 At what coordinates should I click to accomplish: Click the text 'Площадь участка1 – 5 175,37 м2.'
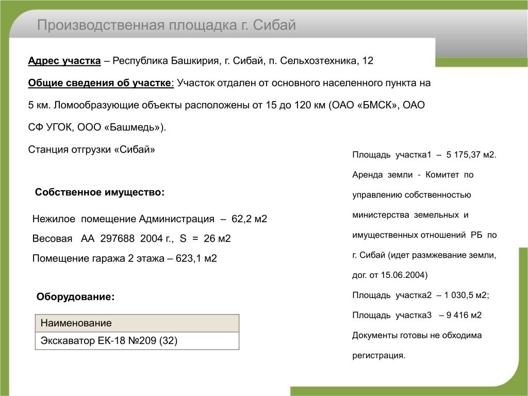click(x=424, y=155)
